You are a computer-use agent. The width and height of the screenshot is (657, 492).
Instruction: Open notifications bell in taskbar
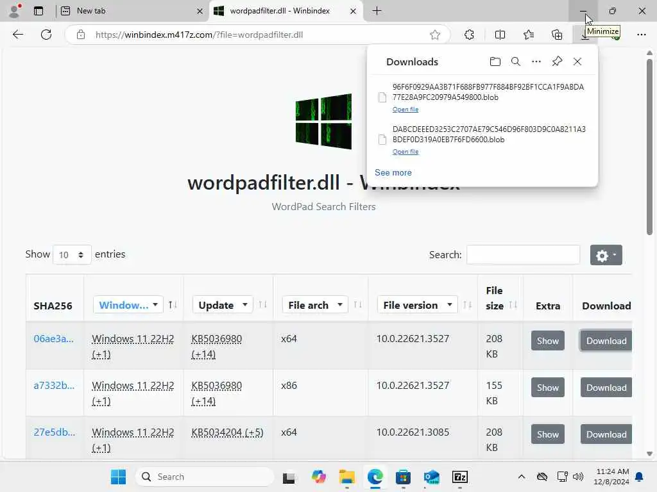[640, 477]
